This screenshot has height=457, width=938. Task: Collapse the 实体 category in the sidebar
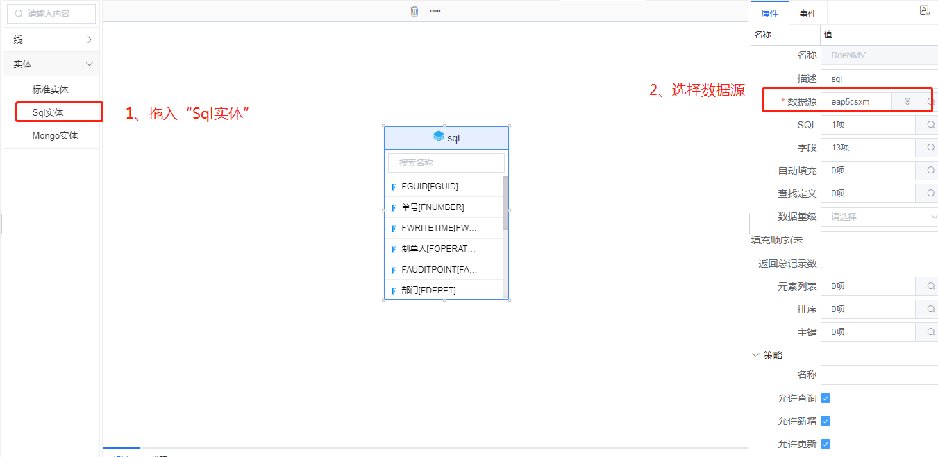(89, 64)
